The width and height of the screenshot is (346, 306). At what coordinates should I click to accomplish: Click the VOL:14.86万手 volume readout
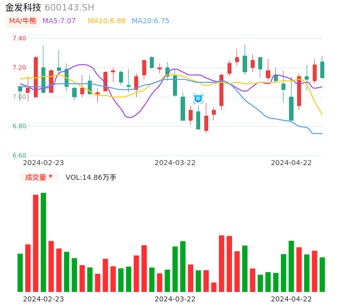click(91, 177)
